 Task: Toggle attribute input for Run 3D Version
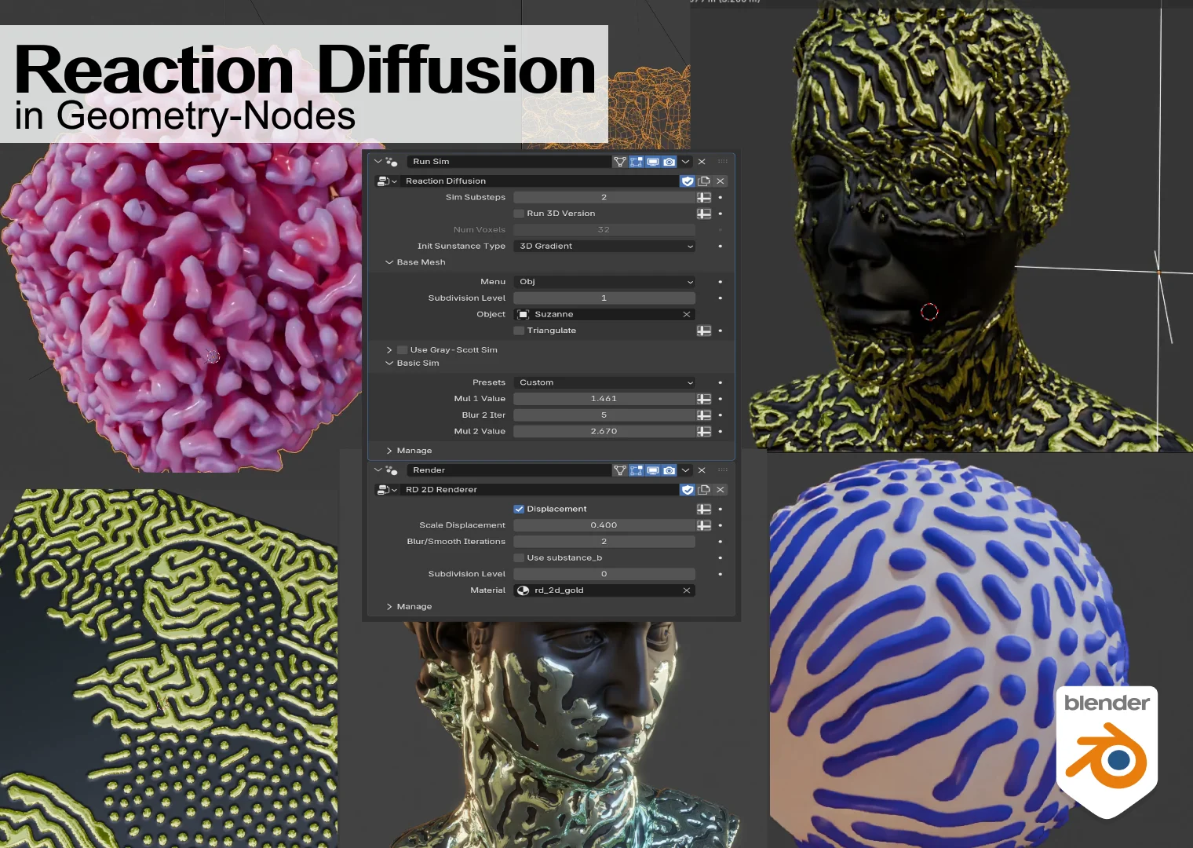[704, 214]
